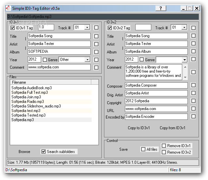Tick the checkbox right of URL field

click(193, 109)
